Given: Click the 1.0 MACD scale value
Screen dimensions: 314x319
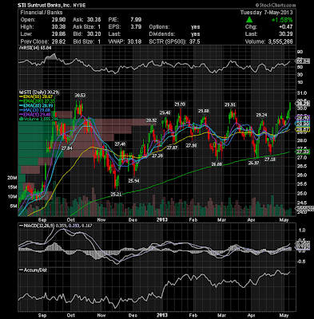Looking at the screenshot, I should (x=303, y=230).
